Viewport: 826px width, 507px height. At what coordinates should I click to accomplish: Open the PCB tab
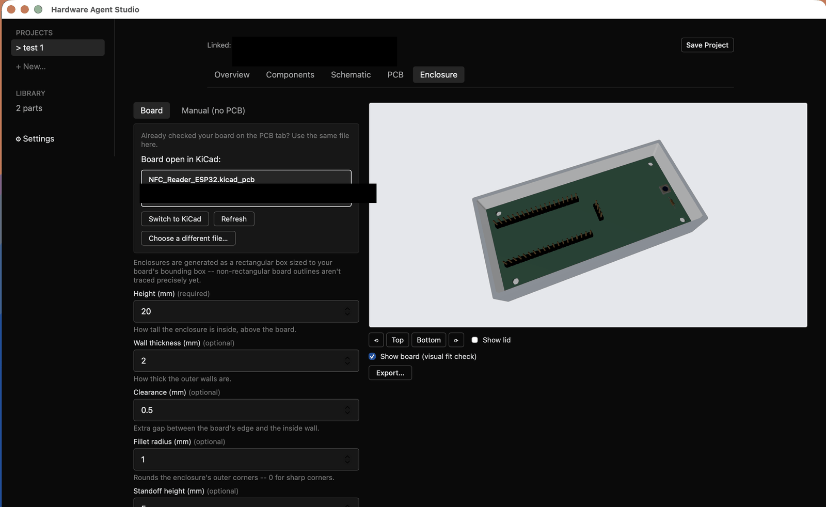coord(395,75)
